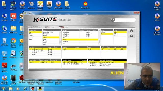Open UltraISO desktop icon

[22, 5]
